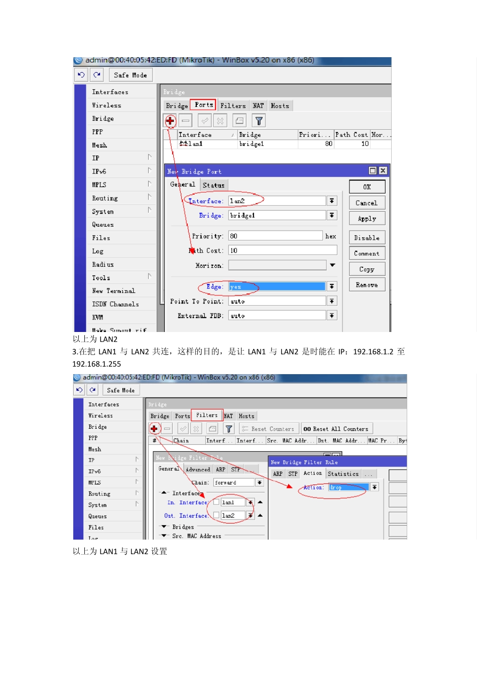The image size is (477, 674).
Task: Open Bridge dropdown showing bridge1
Action: tap(332, 215)
